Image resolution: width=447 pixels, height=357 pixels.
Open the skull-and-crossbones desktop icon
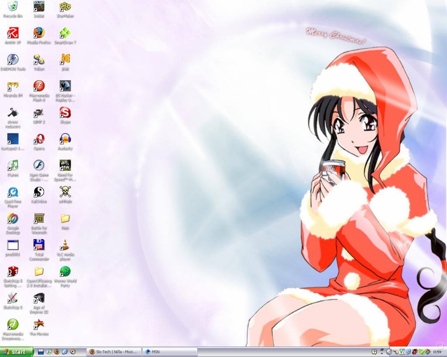(x=65, y=195)
